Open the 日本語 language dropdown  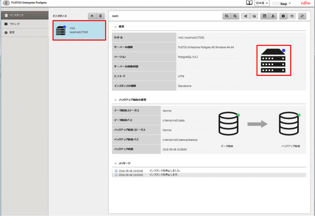[x=262, y=3]
